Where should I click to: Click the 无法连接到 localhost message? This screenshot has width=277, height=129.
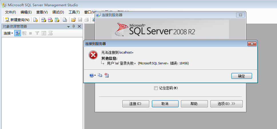tap(117, 52)
